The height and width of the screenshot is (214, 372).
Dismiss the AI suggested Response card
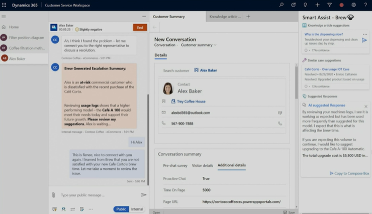coord(366,106)
